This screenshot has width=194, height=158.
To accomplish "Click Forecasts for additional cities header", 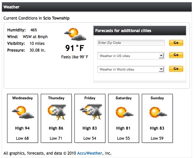I will pyautogui.click(x=140, y=30).
